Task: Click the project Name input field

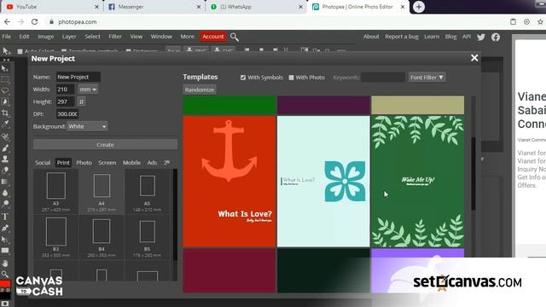Action: (78, 77)
